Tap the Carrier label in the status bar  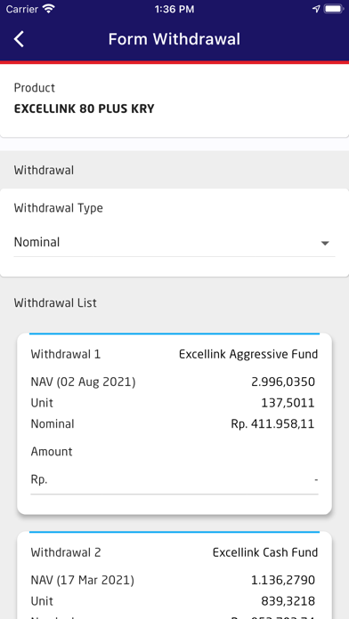22,9
